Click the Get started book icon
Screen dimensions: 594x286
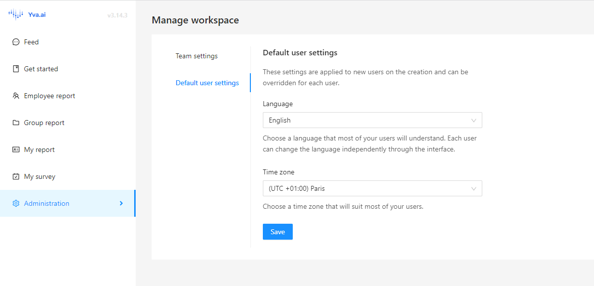[x=15, y=69]
